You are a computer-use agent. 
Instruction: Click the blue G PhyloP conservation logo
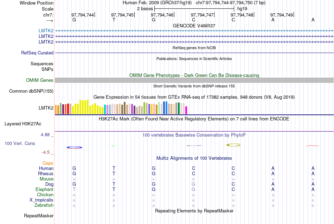[x=74, y=147]
